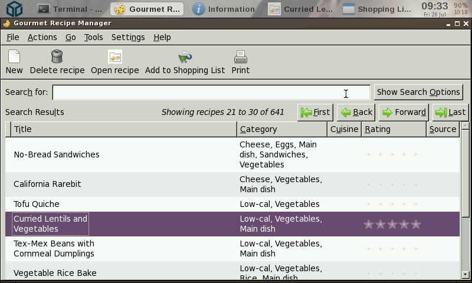Image resolution: width=472 pixels, height=283 pixels.
Task: Open the Tools menu
Action: click(93, 37)
